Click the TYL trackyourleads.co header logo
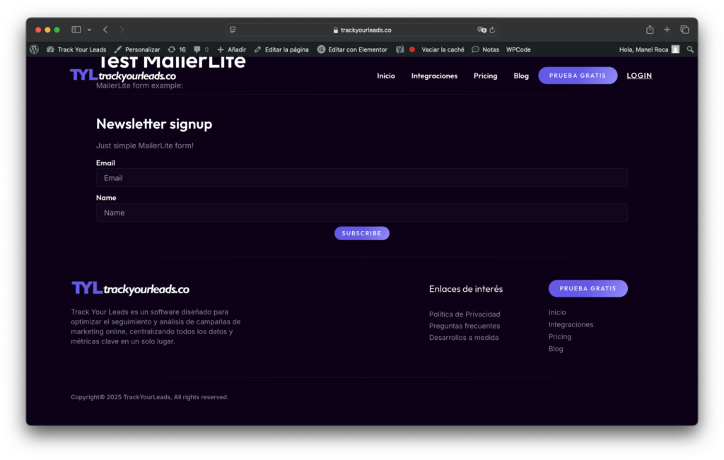 (123, 75)
